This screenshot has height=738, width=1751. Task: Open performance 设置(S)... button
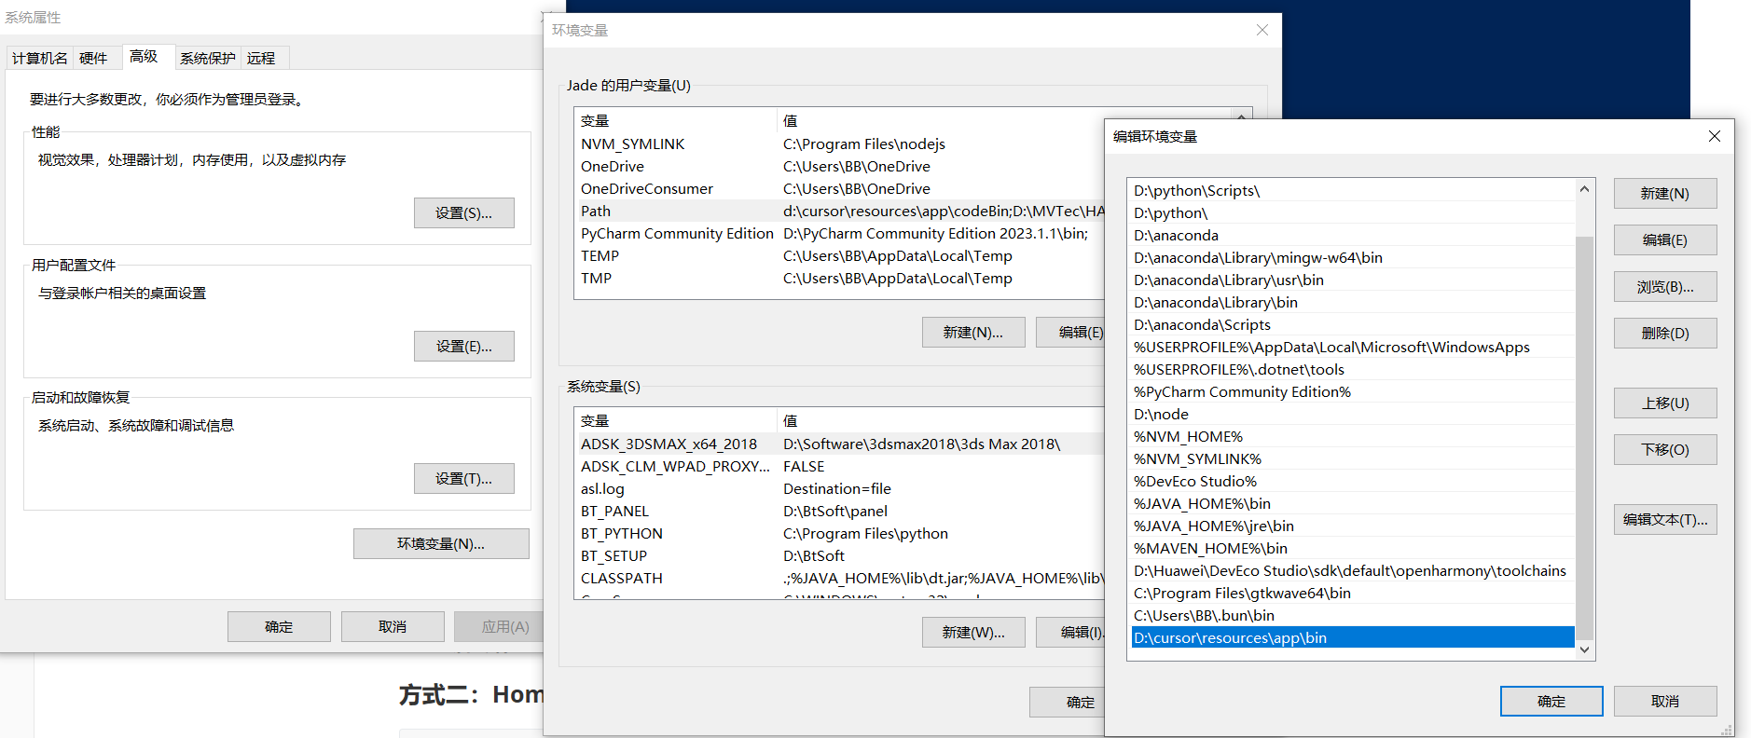point(463,213)
